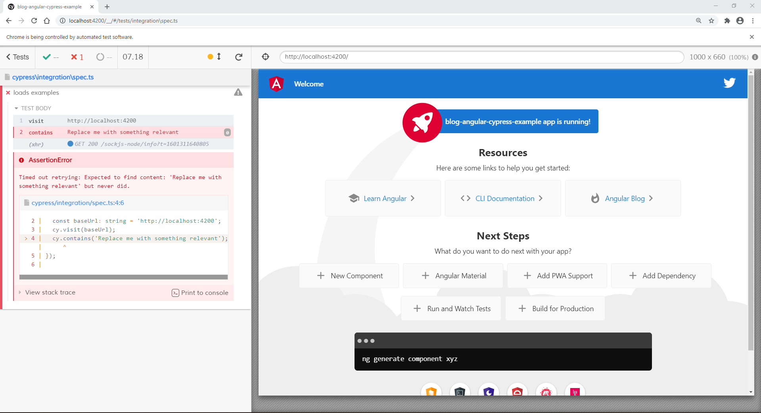
Task: Open the Chrome three-dot menu
Action: click(x=753, y=21)
